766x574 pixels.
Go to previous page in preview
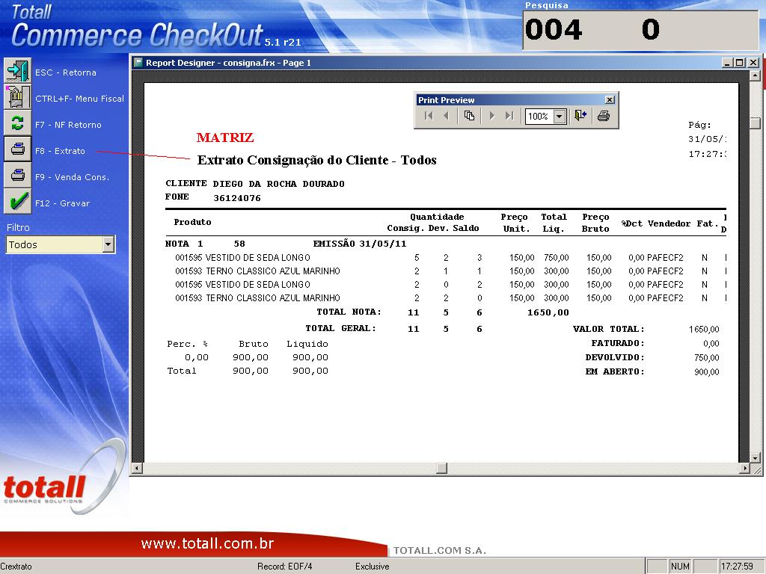coord(447,116)
